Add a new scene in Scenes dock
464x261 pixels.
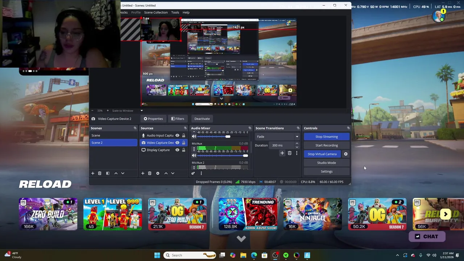click(x=92, y=173)
